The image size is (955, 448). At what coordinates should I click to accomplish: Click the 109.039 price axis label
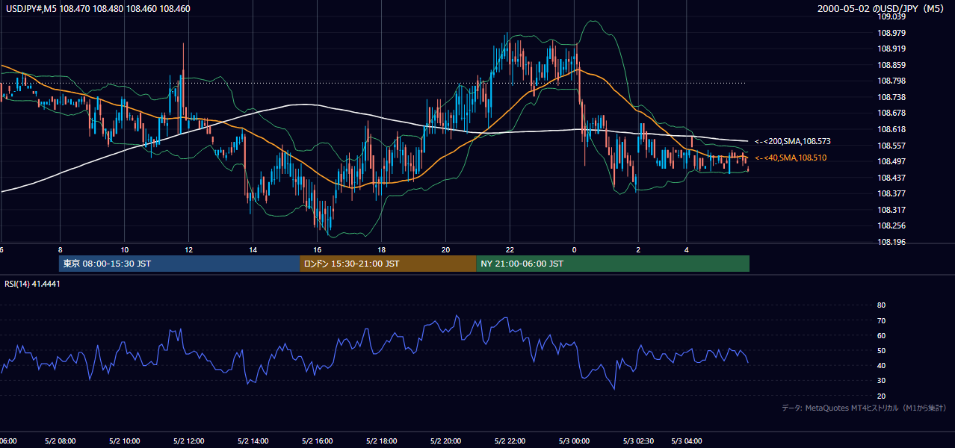pos(891,16)
